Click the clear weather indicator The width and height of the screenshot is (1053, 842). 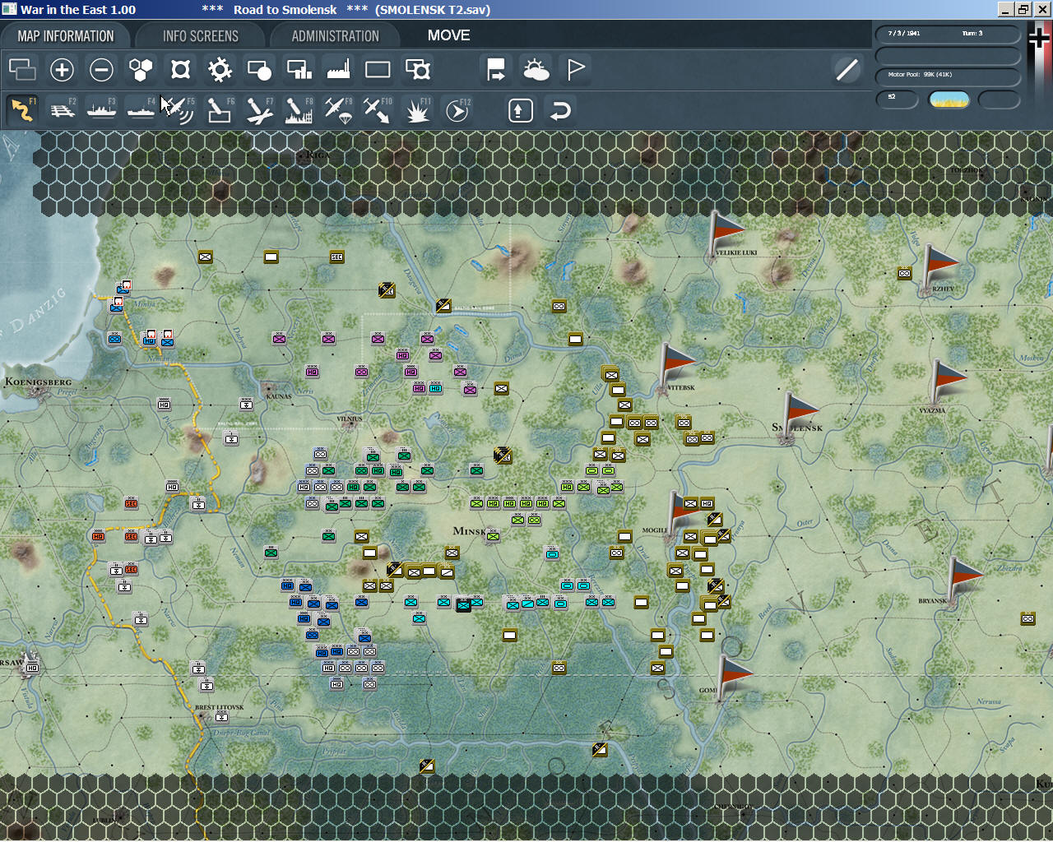point(949,99)
